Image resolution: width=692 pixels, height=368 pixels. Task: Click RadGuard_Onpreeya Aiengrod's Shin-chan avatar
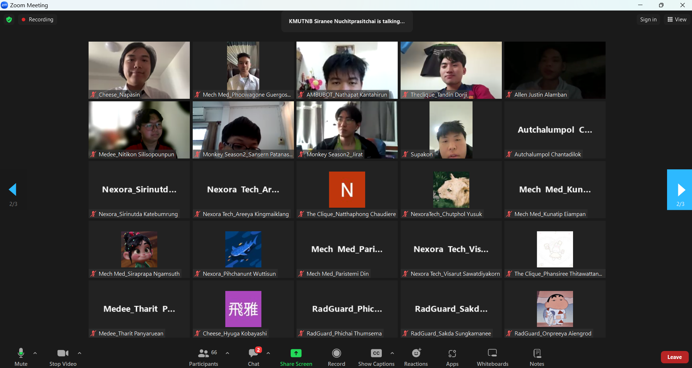coord(555,309)
